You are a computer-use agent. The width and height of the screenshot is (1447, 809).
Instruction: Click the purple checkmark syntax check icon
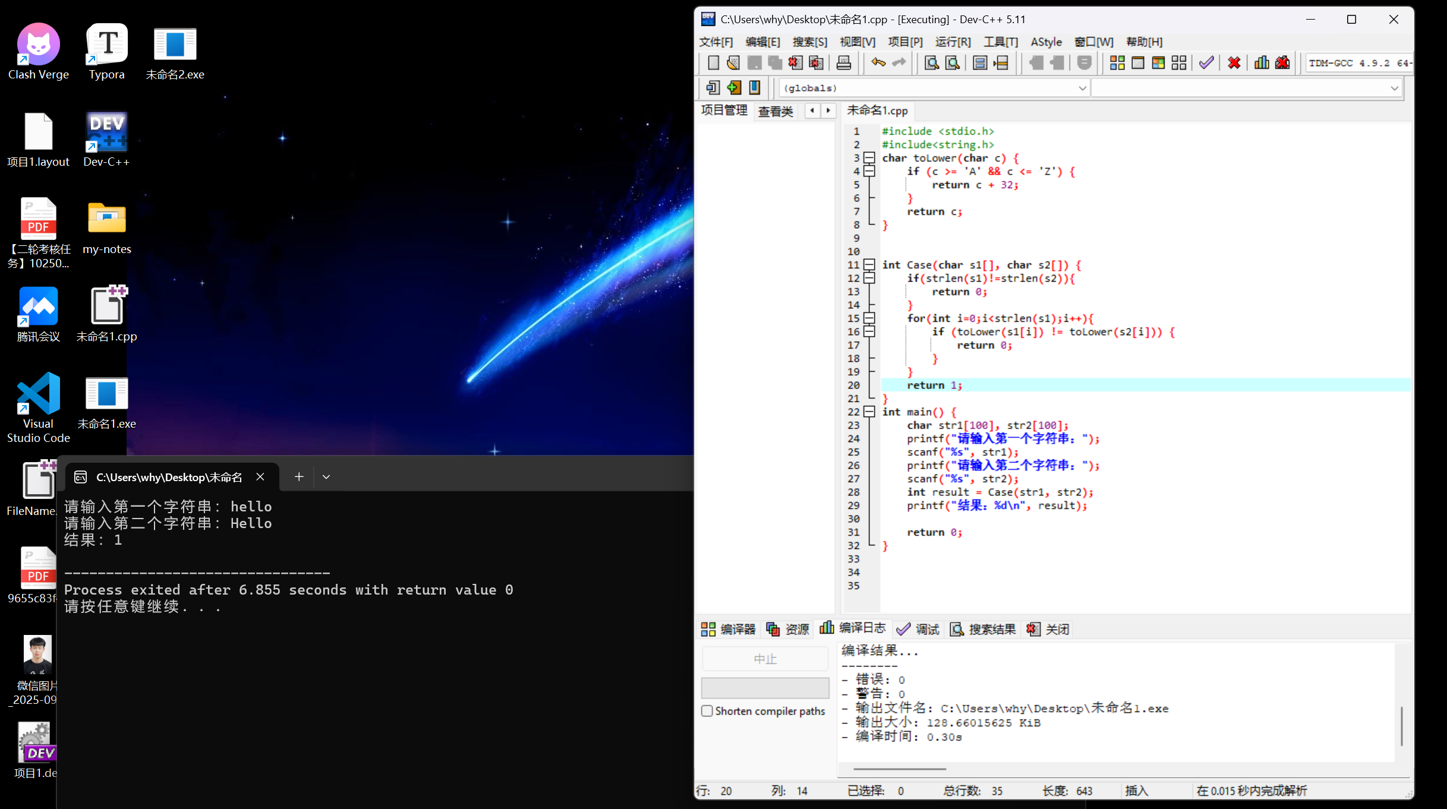point(1206,63)
